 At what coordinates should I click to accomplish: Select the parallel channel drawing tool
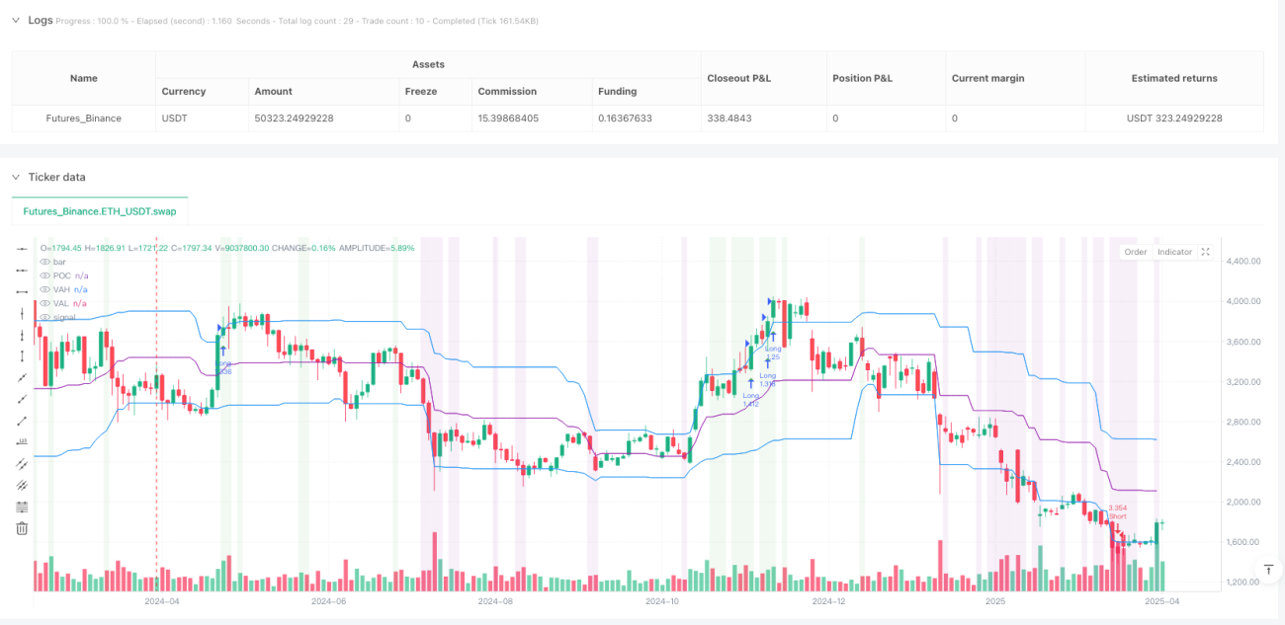click(22, 463)
